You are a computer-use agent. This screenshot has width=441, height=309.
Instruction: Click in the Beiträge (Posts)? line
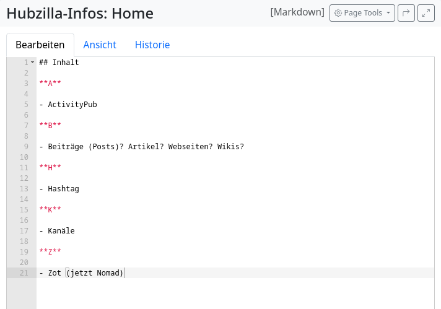coord(141,147)
